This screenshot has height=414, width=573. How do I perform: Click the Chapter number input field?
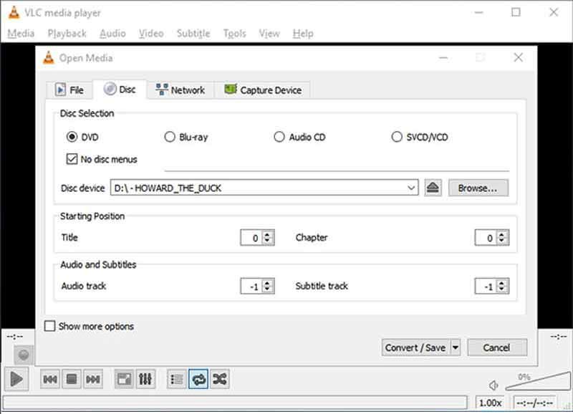[486, 238]
